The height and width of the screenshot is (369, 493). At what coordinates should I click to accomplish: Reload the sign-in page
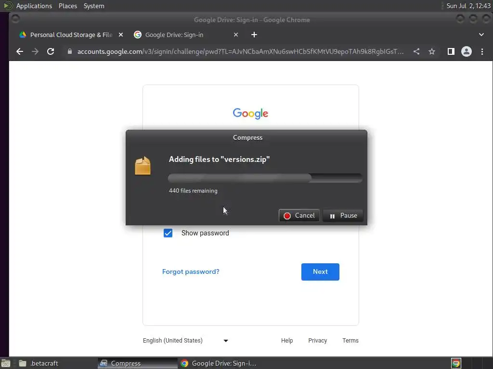point(50,51)
